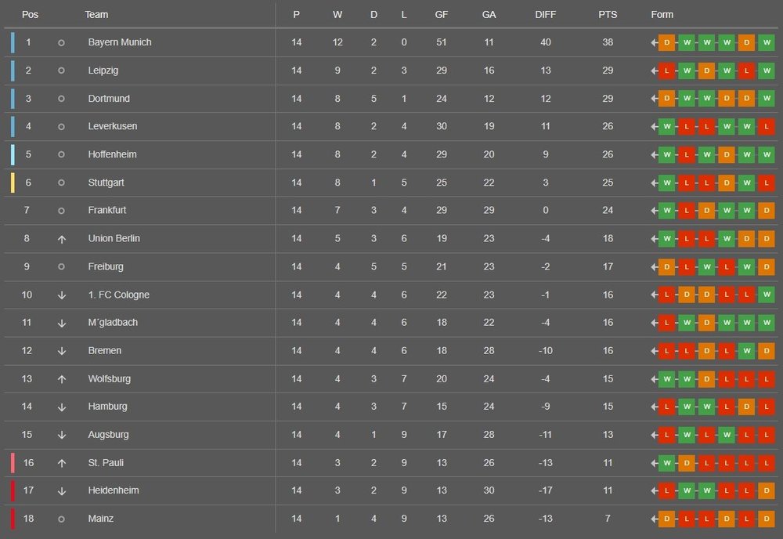Click the no-change circle icon beside Freiburg

point(61,267)
